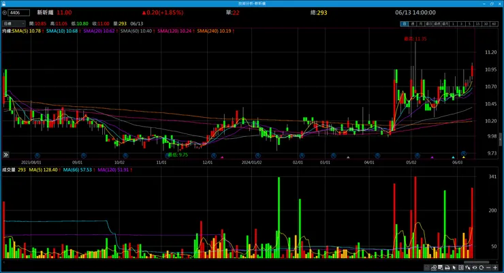The height and width of the screenshot is (273, 504).
Task: Switch to the 60-minute chart
Action: click(494, 24)
